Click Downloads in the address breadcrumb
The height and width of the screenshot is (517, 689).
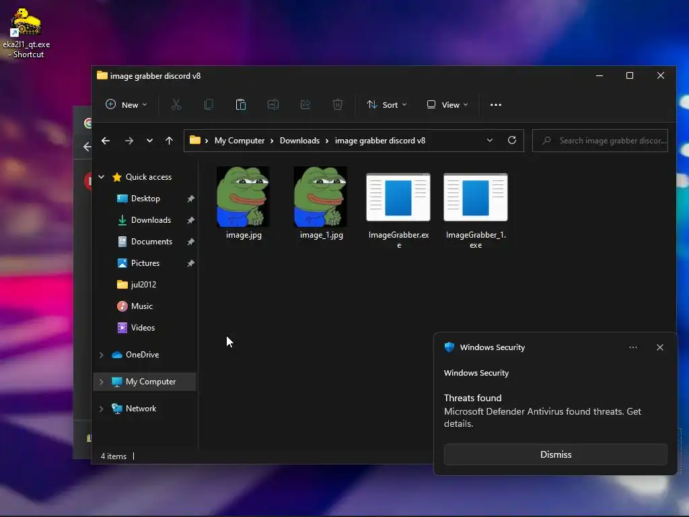click(299, 141)
